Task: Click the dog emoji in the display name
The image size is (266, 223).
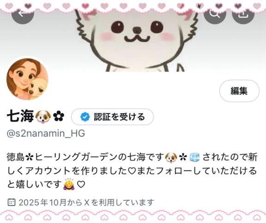Action: click(43, 117)
